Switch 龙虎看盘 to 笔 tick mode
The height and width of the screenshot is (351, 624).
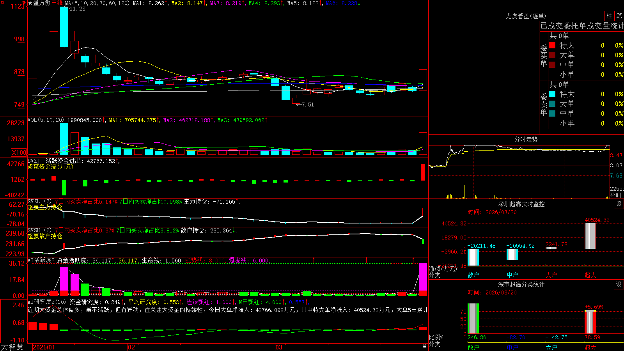click(619, 16)
